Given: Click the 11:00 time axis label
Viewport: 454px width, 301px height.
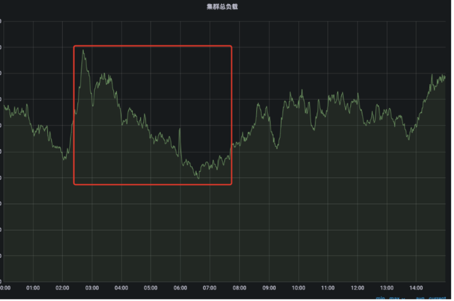Looking at the screenshot, I should pyautogui.click(x=328, y=288).
